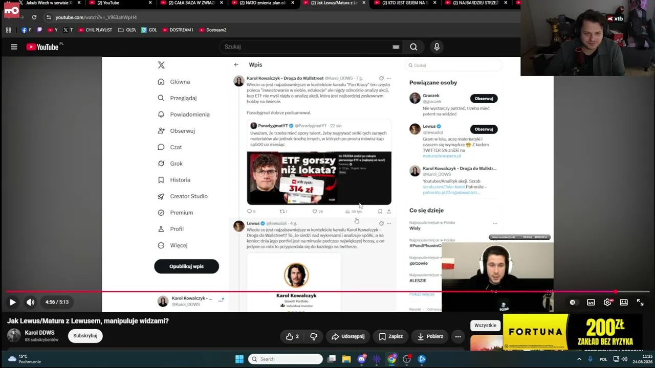
Task: Open the GOL bookmark
Action: tap(149, 30)
